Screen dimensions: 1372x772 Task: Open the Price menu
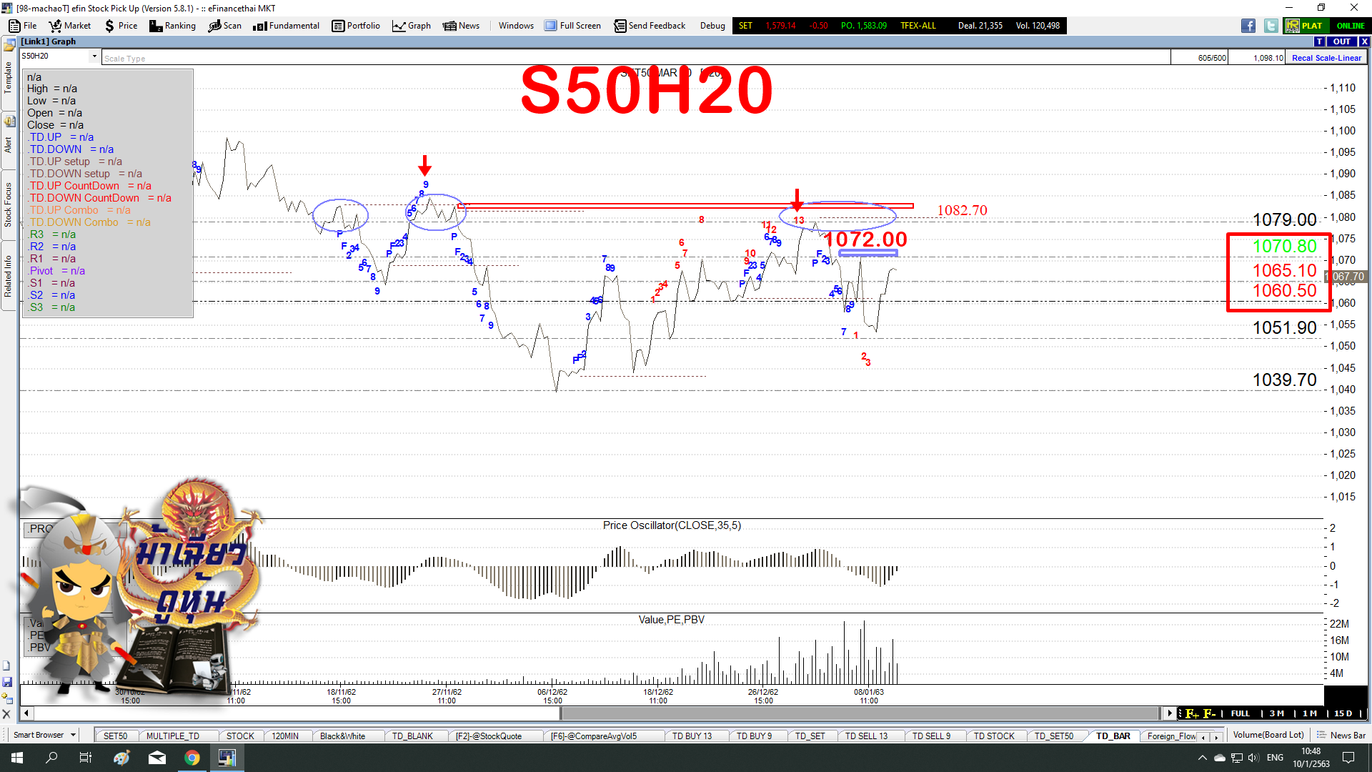click(121, 26)
